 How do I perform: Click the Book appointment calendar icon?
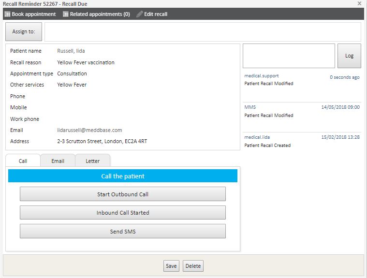pos(7,14)
